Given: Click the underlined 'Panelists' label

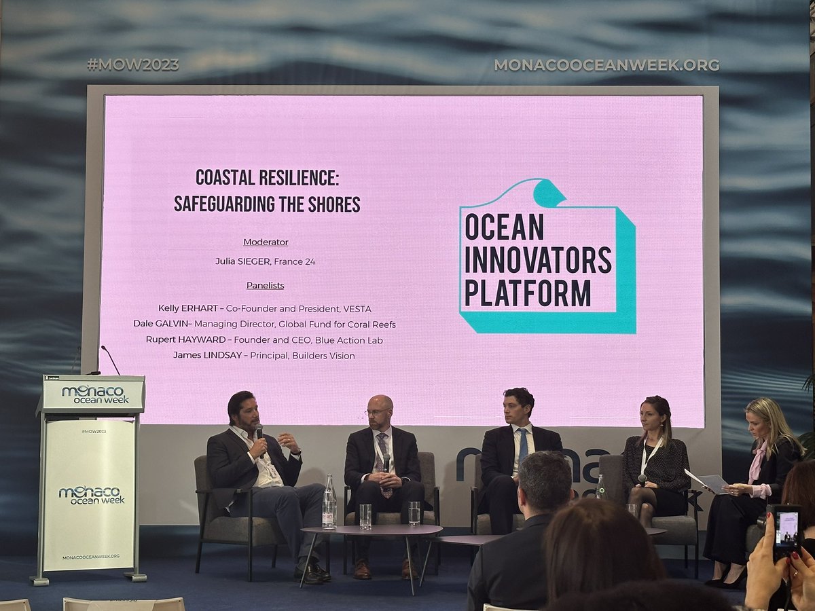Looking at the screenshot, I should pos(265,285).
